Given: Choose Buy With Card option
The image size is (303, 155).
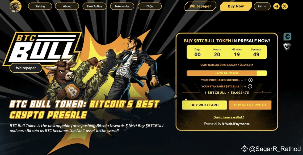Looking at the screenshot, I should [204, 105].
